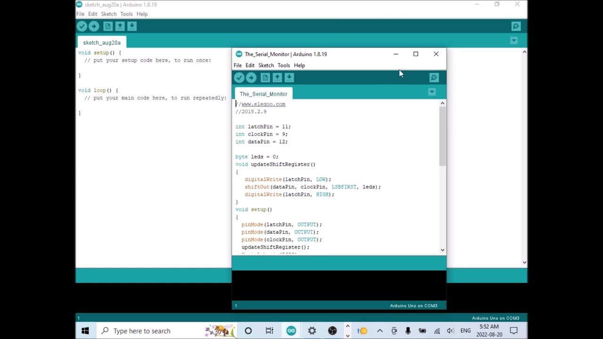Click '//2018.2.9' comment line
Viewport: 603px width, 339px height.
pyautogui.click(x=251, y=112)
